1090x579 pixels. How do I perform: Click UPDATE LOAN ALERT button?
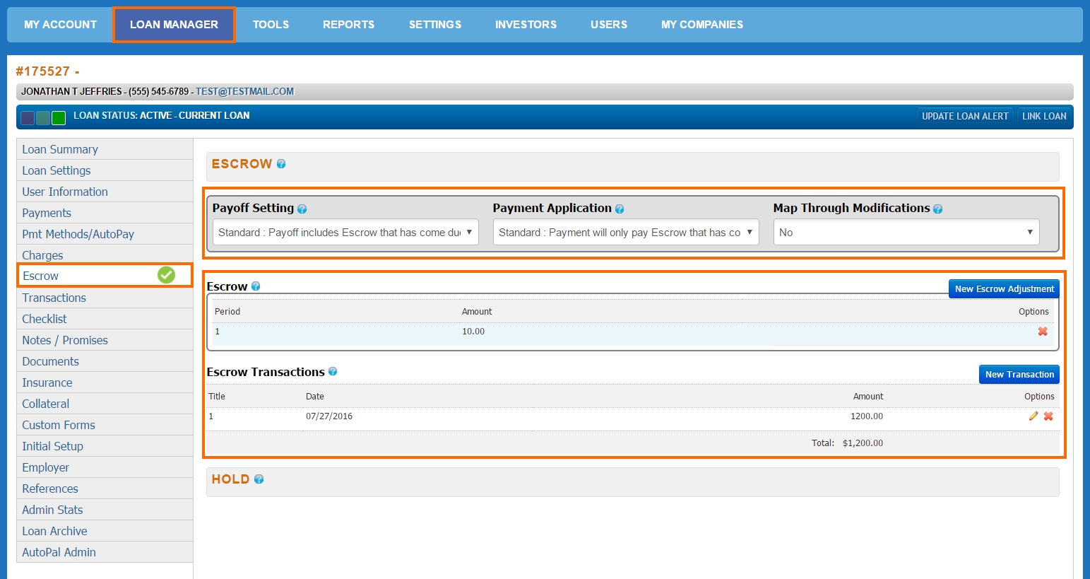tap(965, 116)
